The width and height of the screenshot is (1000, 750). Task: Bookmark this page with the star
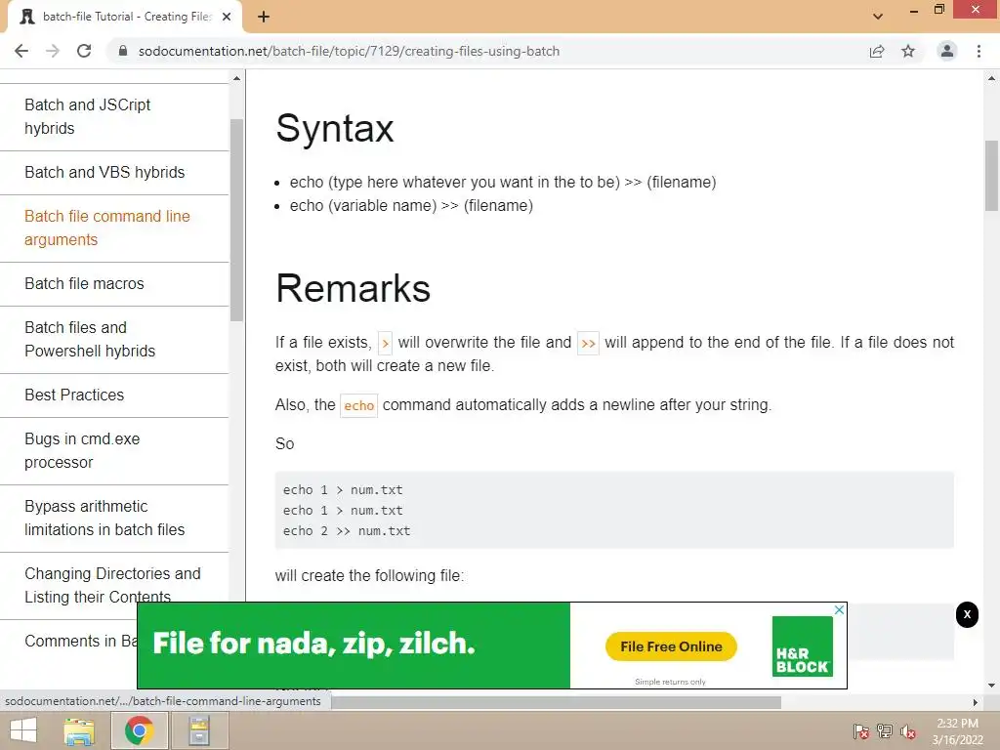(908, 51)
